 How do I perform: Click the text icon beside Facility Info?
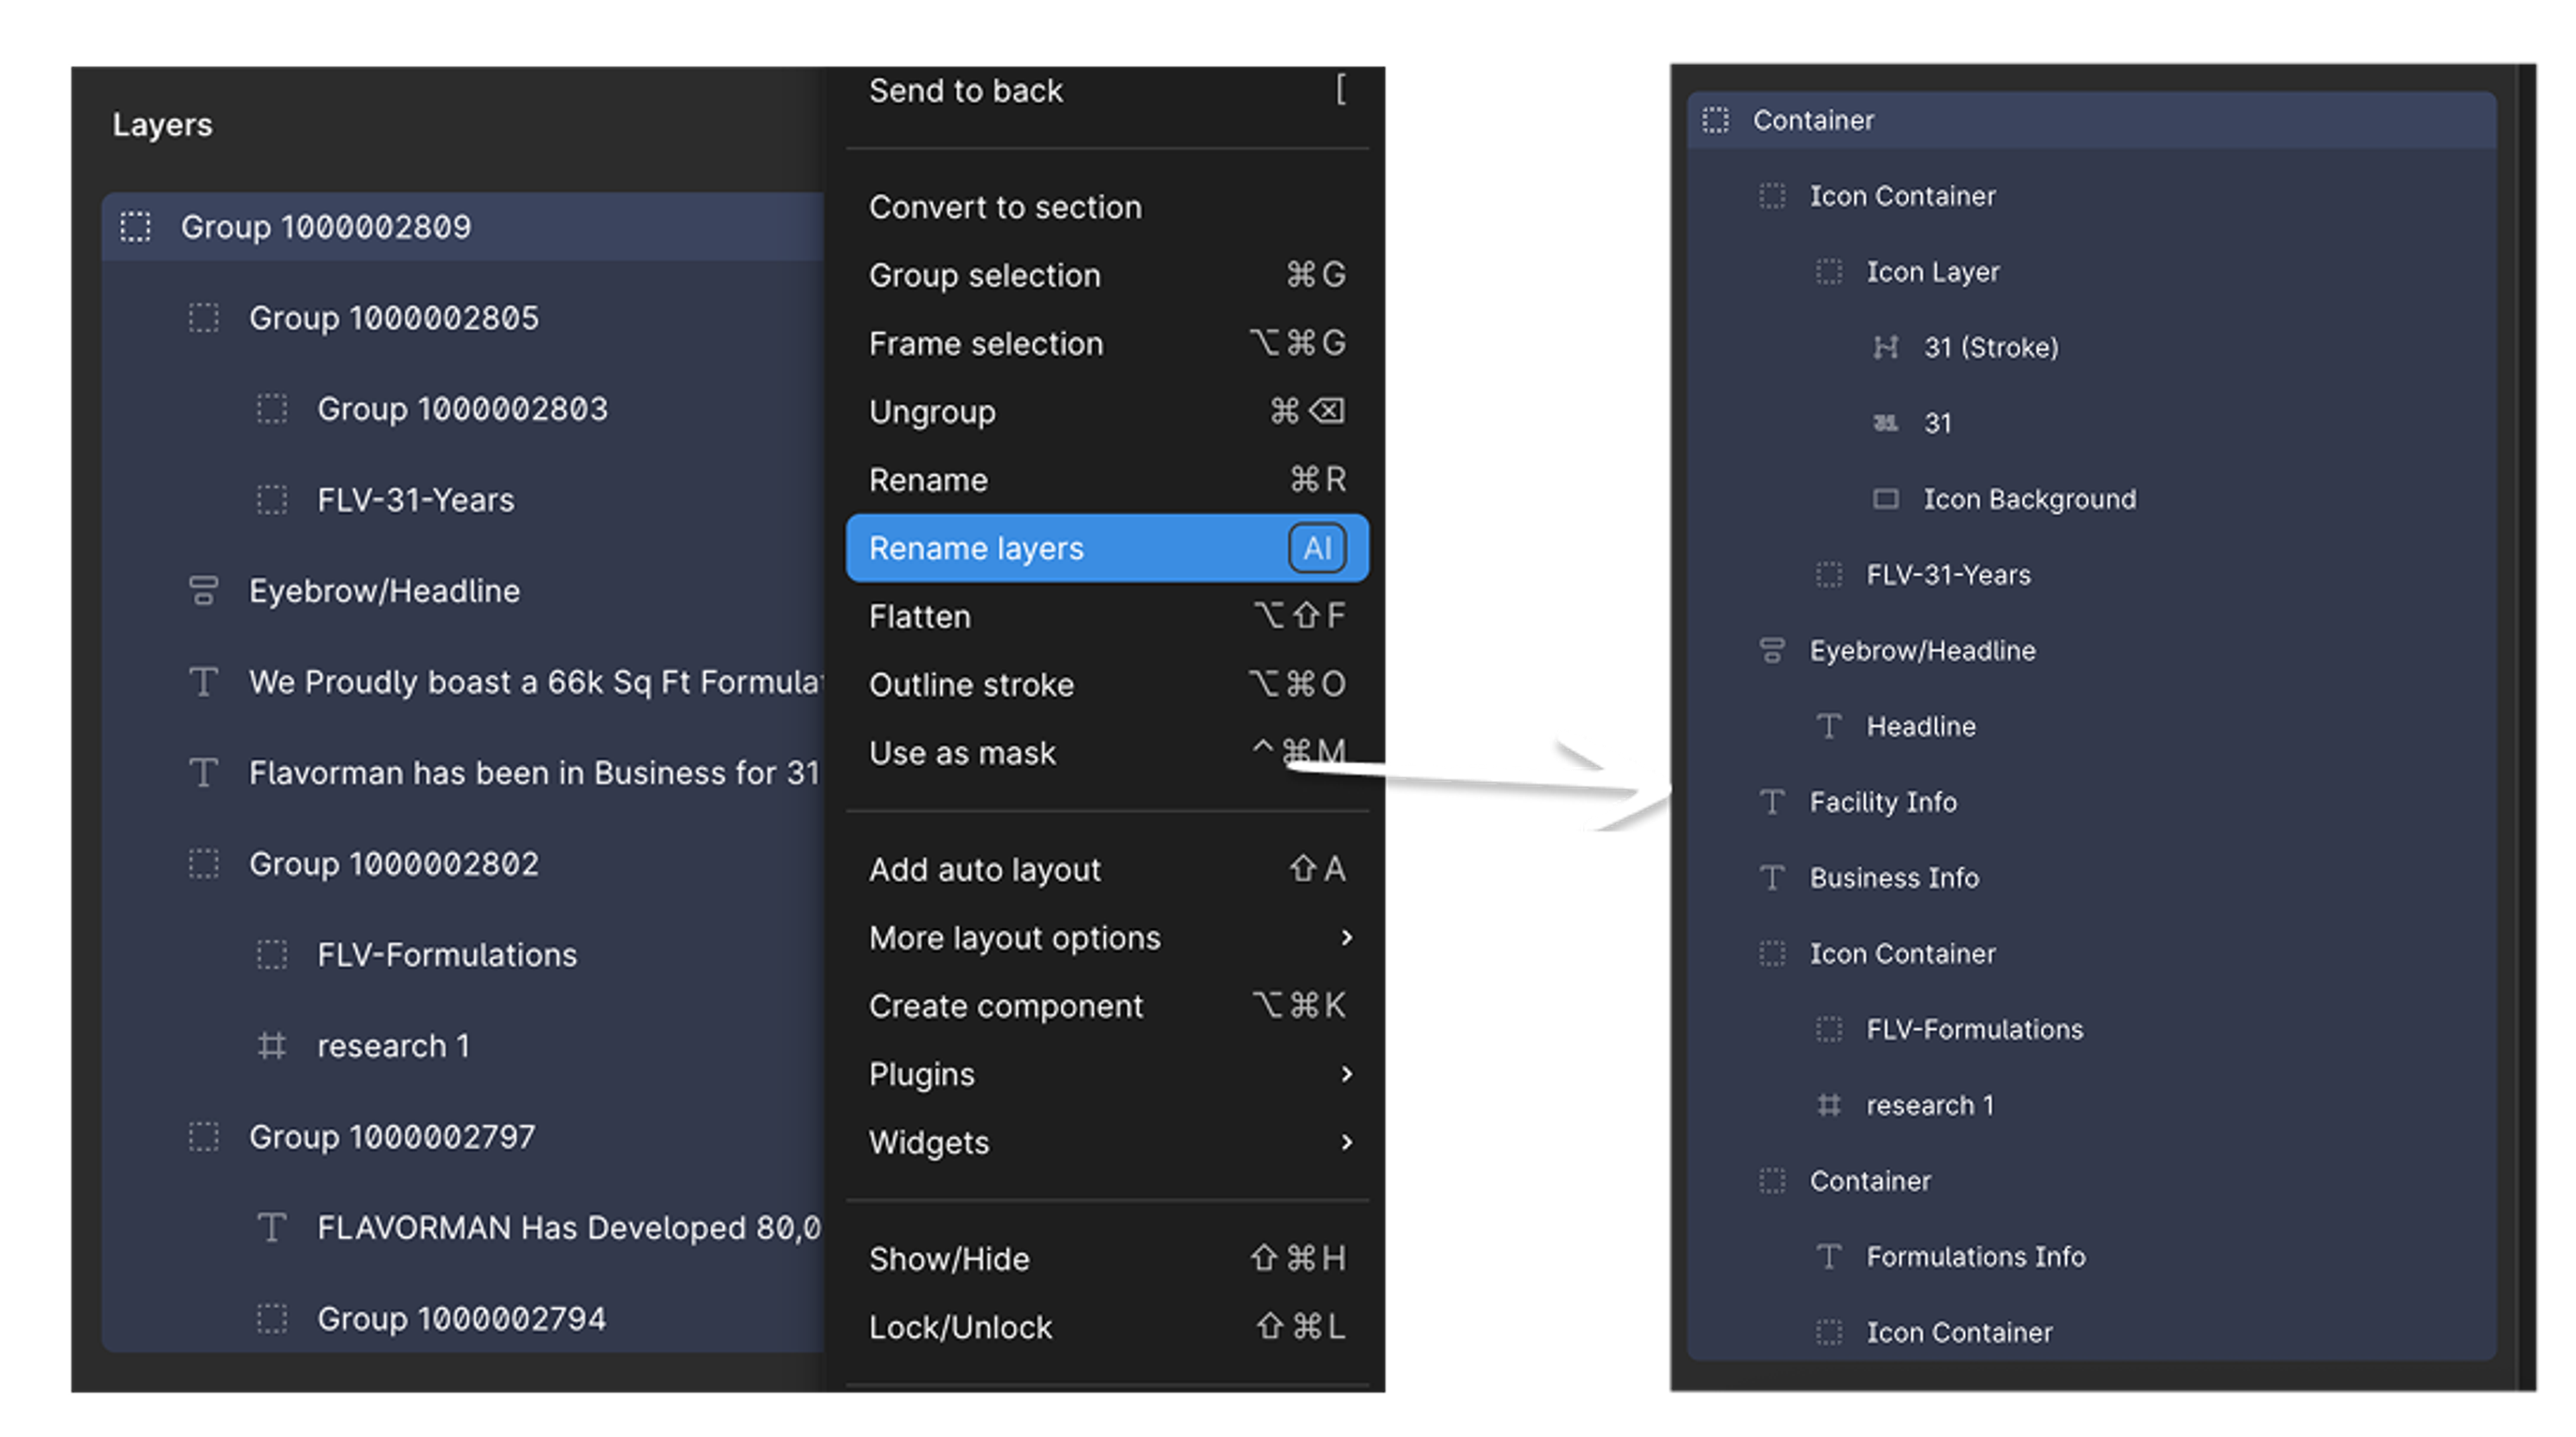[1772, 802]
